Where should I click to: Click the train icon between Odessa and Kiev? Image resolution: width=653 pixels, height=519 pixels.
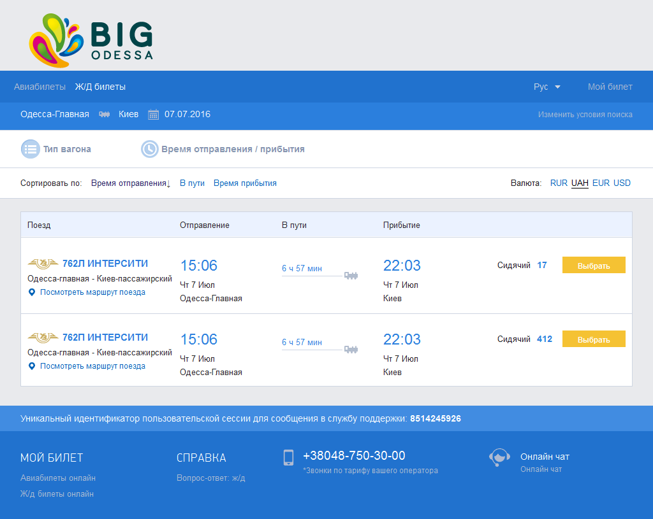[x=103, y=115]
